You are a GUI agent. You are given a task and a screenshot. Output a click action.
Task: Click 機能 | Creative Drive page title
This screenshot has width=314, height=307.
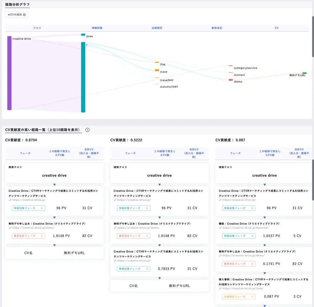pyautogui.click(x=249, y=224)
